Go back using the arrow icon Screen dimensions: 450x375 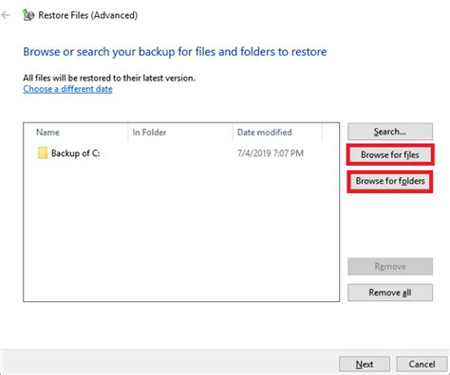(x=6, y=15)
